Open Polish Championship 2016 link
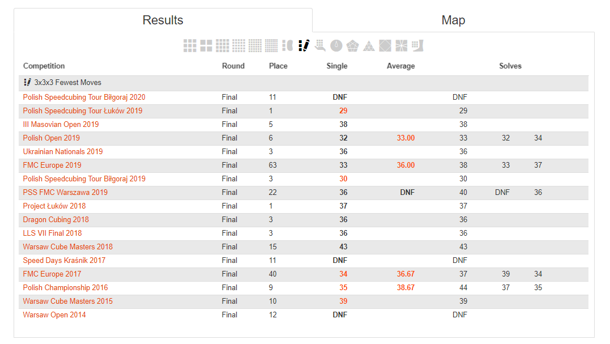Screen dimensions: 610x344 click(x=65, y=288)
